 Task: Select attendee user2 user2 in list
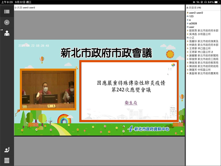[x=196, y=13]
